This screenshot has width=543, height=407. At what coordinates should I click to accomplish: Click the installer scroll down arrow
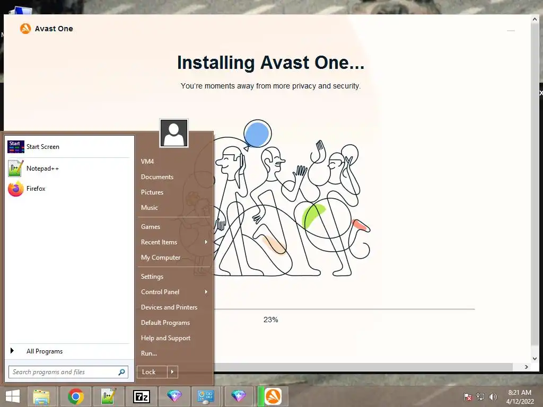click(x=535, y=359)
